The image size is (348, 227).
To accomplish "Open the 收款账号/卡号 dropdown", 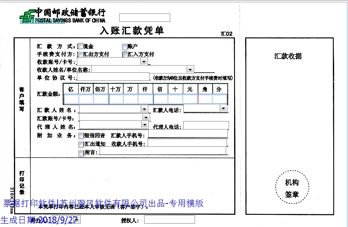I will tap(144, 62).
